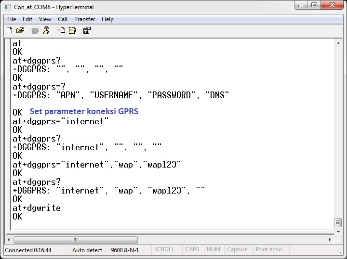347x259 pixels.
Task: Click the Open file folder icon
Action: click(20, 30)
